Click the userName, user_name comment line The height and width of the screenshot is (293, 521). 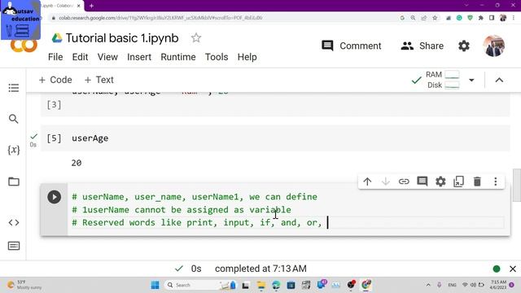(195, 197)
